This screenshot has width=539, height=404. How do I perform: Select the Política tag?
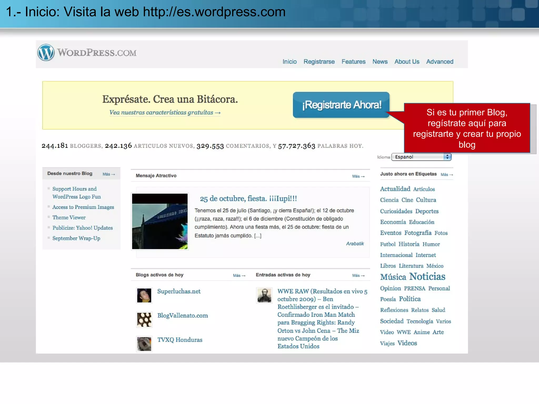[410, 299]
